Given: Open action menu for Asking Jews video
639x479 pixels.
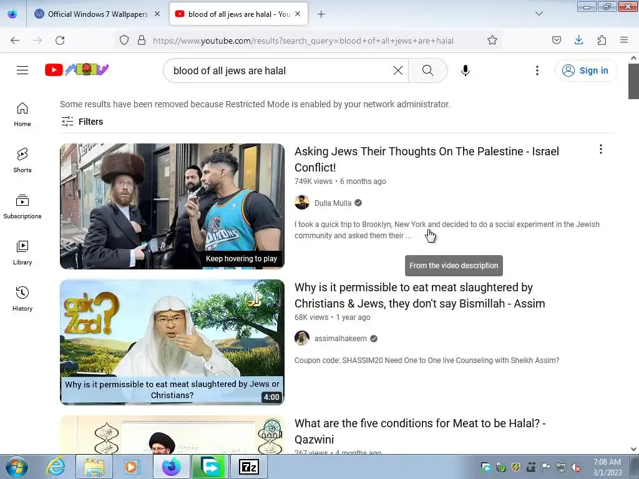Looking at the screenshot, I should pyautogui.click(x=601, y=150).
